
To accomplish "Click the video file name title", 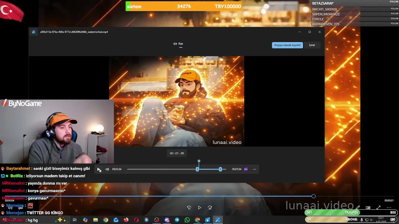I will [74, 32].
